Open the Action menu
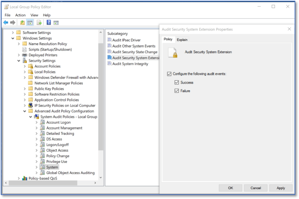Screen dimensions: 299x199 20,15
